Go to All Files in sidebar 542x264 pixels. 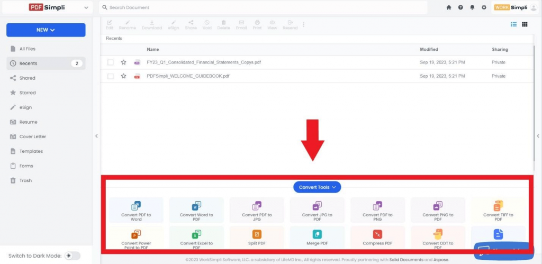(28, 49)
